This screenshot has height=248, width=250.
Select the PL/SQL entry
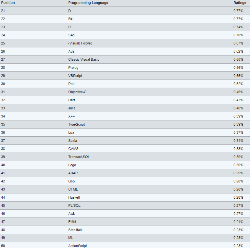tap(74, 205)
